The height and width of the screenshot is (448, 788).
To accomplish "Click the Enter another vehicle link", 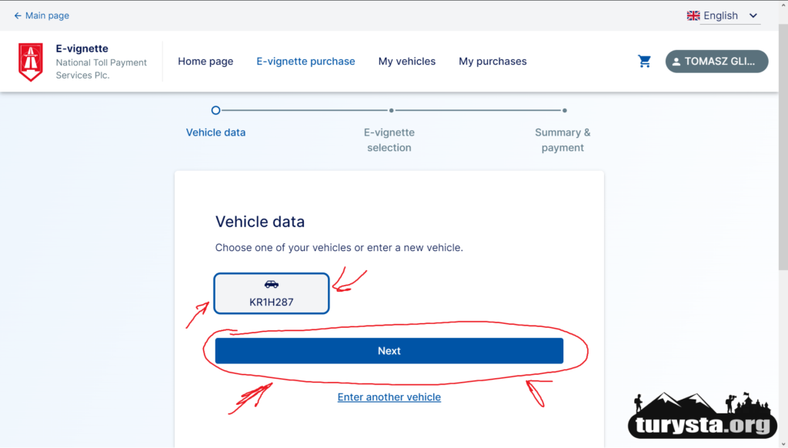I will (x=389, y=397).
